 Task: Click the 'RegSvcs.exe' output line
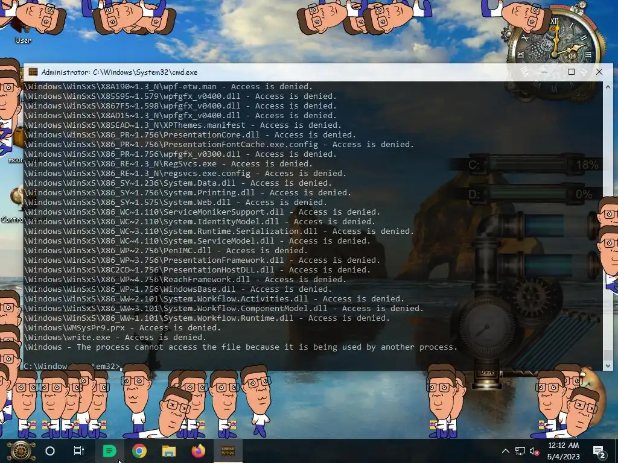(169, 164)
